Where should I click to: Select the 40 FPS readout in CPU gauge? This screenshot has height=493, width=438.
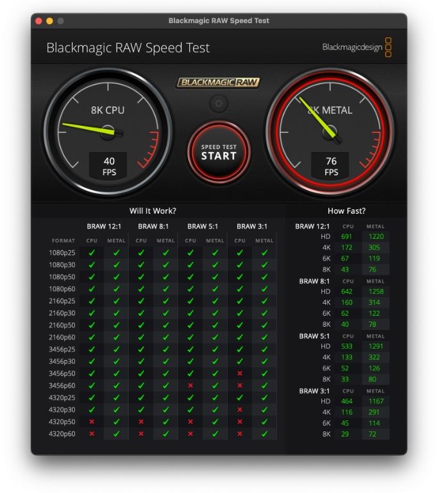pyautogui.click(x=109, y=166)
